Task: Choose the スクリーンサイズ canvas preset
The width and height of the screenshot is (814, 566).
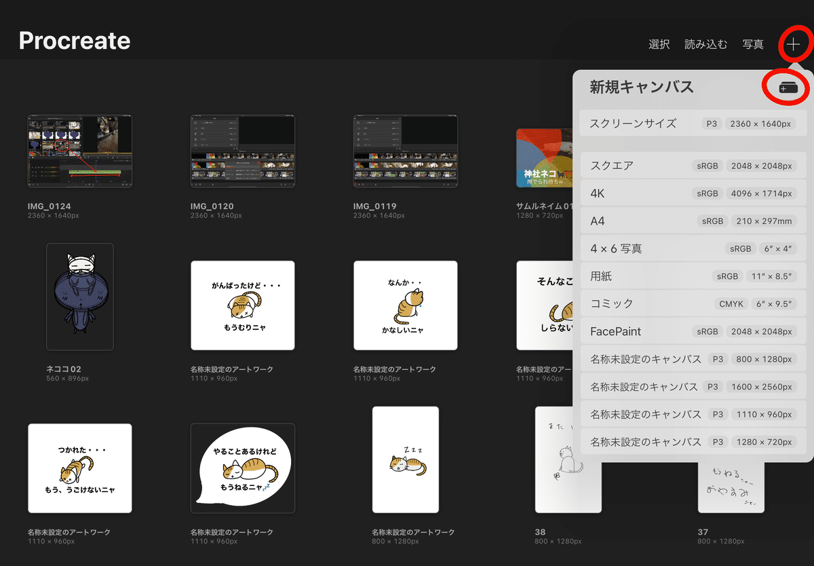Action: (693, 124)
